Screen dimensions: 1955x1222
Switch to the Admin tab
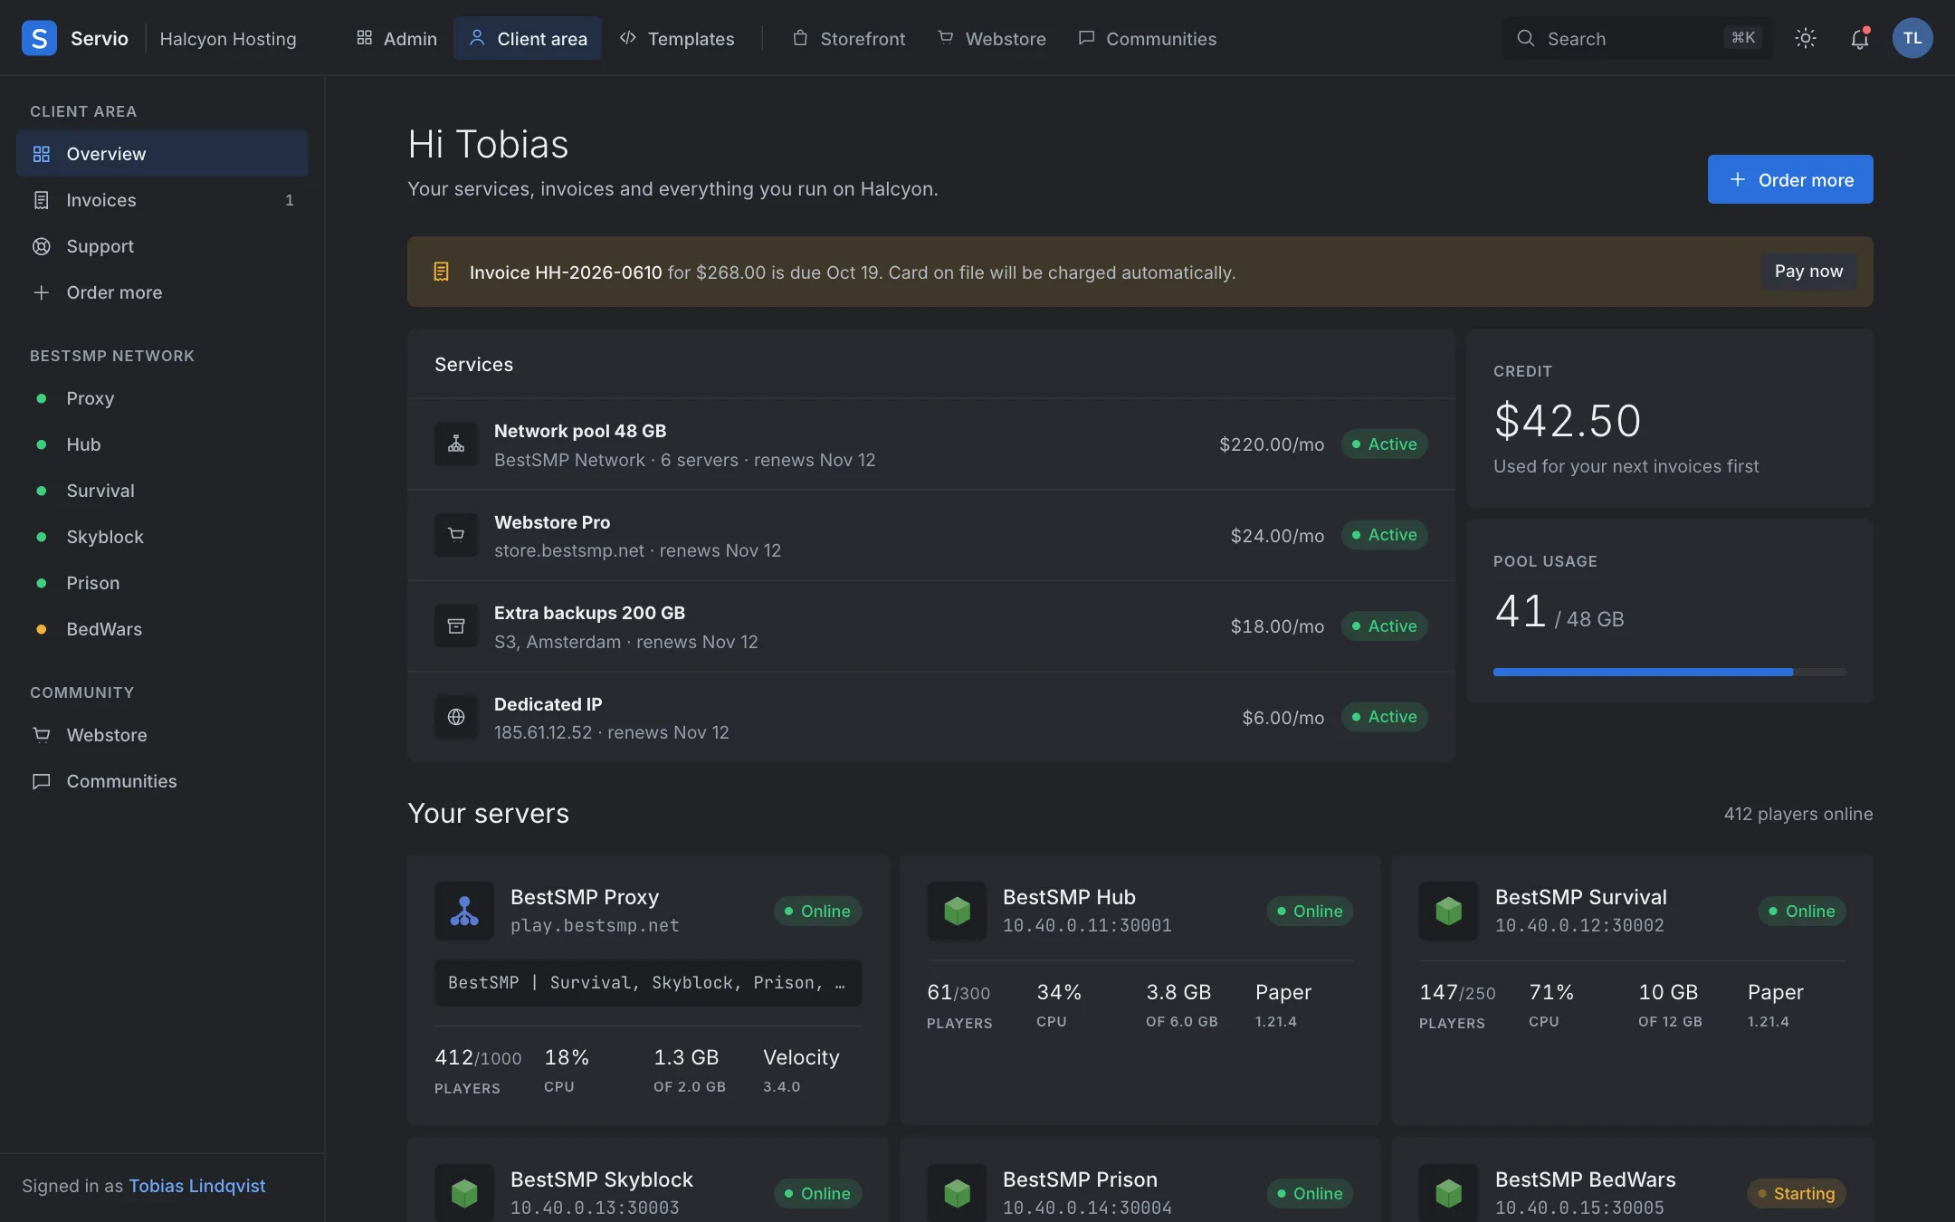[396, 38]
